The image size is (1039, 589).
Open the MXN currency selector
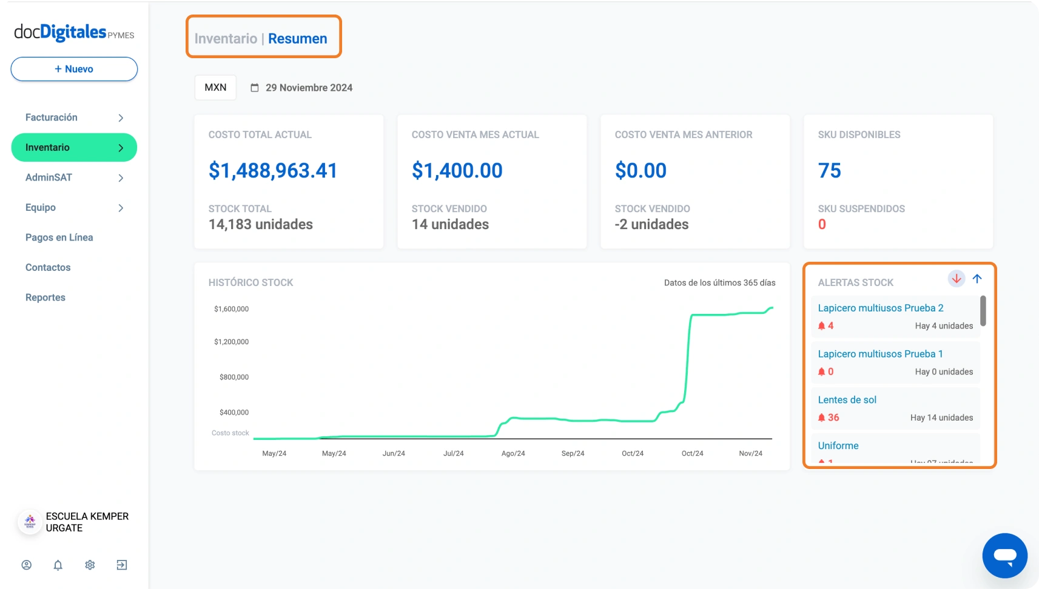tap(215, 87)
